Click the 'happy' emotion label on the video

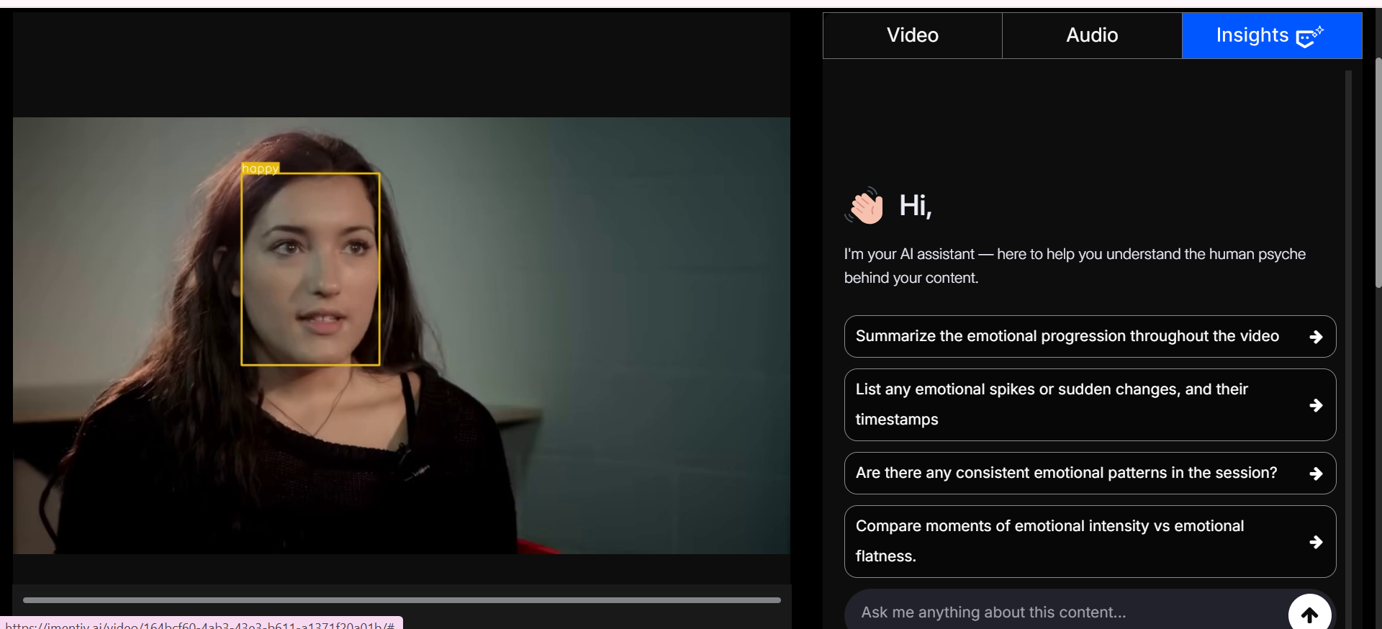pos(260,168)
